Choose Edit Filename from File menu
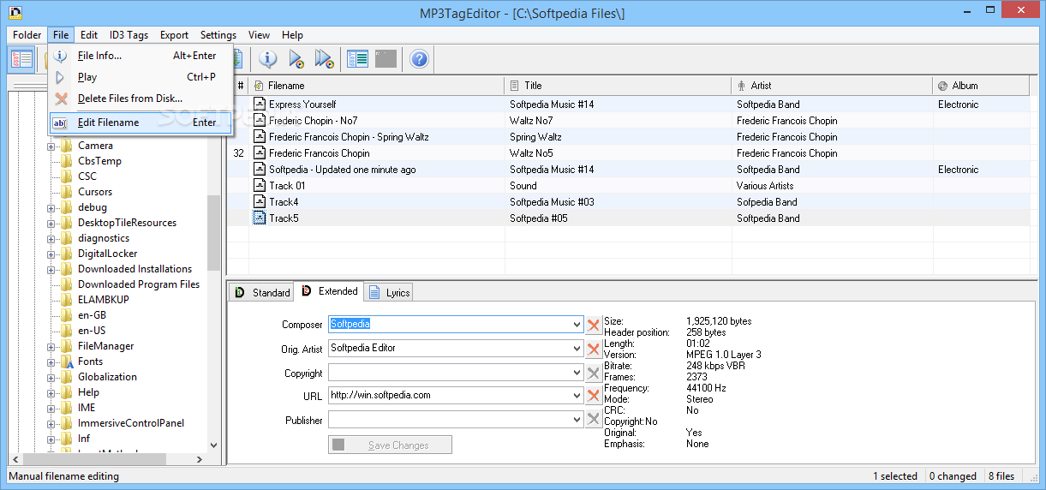 [140, 122]
